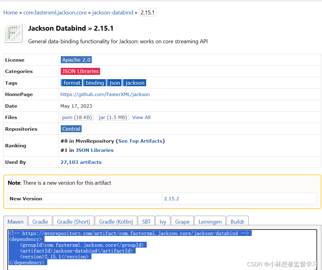This screenshot has height=270, width=322.
Task: Open the Leiningen tab
Action: click(210, 222)
